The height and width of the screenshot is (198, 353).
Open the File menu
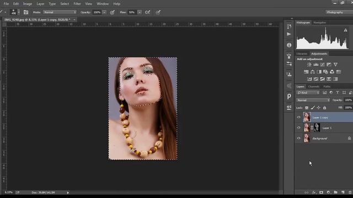(x=6, y=4)
